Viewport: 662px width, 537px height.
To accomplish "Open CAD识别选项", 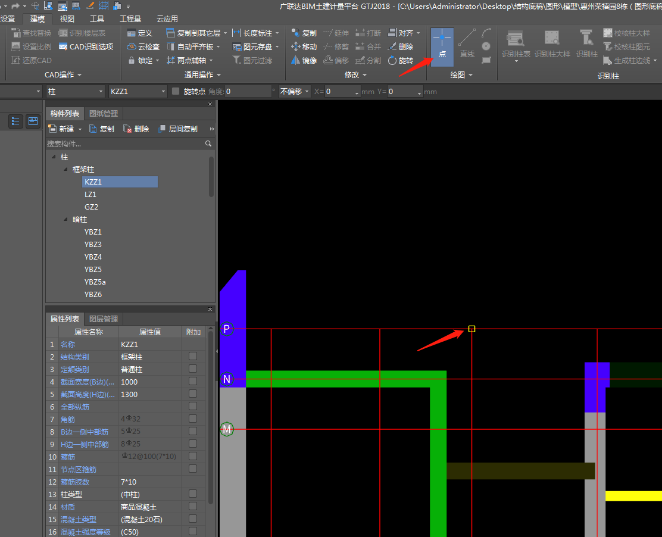I will click(86, 47).
